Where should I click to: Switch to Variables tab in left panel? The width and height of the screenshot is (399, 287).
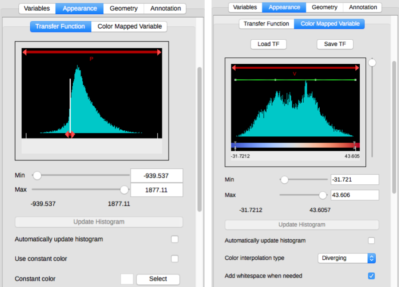point(37,8)
